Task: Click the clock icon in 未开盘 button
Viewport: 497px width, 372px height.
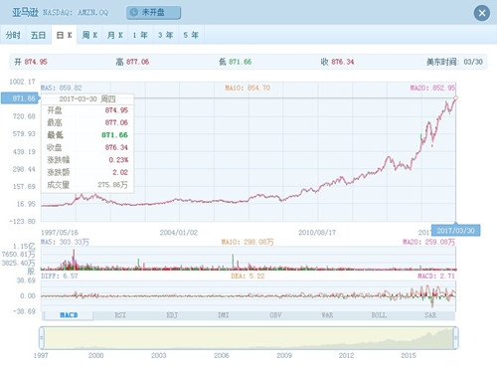Action: point(134,13)
